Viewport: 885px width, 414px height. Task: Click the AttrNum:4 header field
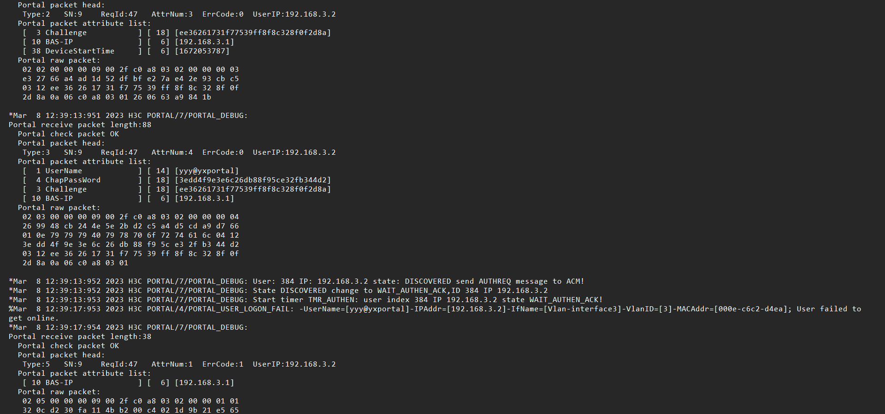tap(172, 152)
